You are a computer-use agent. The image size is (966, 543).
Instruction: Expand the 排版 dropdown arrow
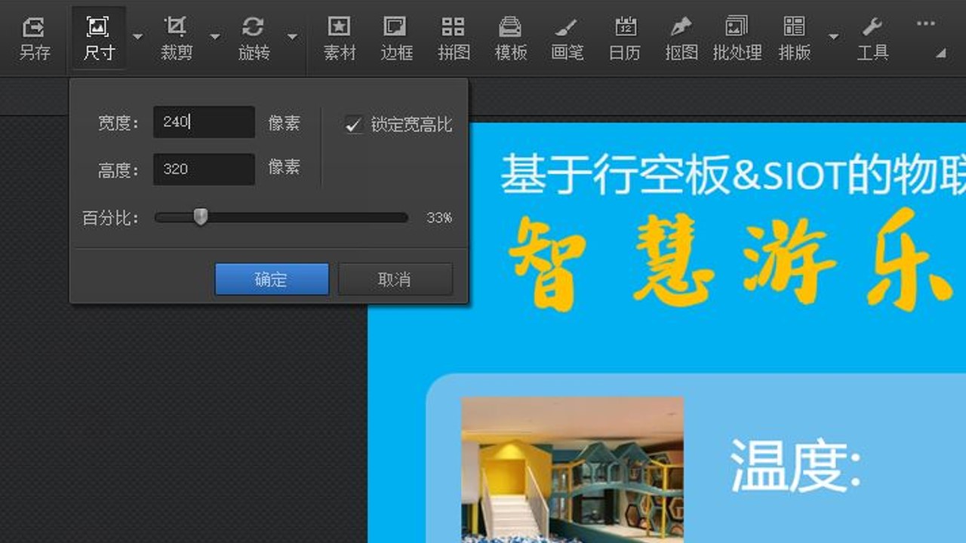click(833, 36)
